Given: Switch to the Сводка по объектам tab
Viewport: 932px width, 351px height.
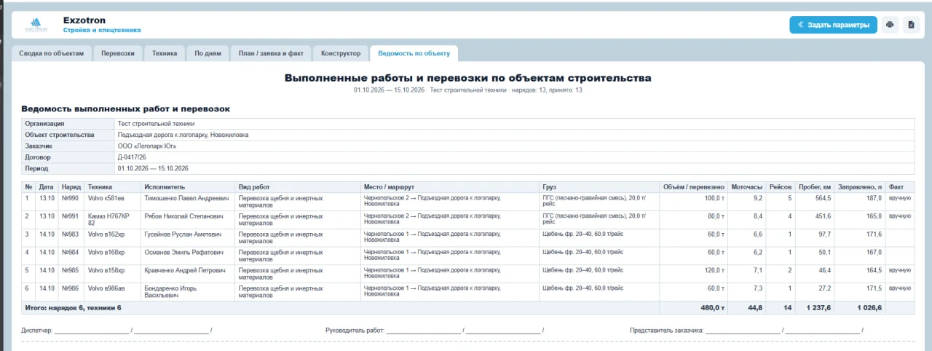Looking at the screenshot, I should tap(52, 53).
